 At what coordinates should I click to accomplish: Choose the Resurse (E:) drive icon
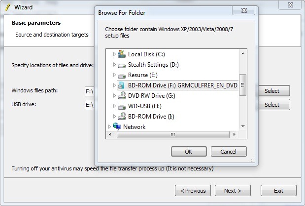[122, 76]
